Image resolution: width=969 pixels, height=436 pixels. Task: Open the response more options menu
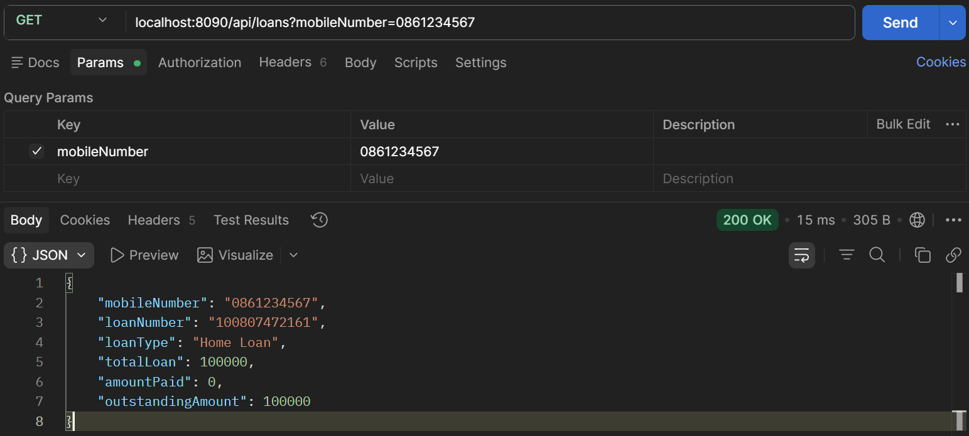tap(953, 220)
